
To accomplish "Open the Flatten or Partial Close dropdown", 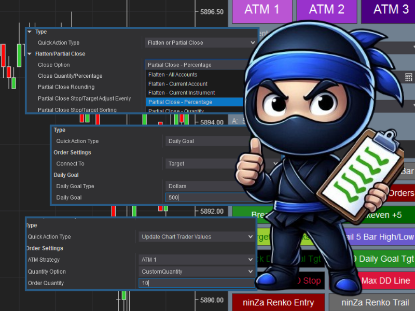I will [x=201, y=43].
